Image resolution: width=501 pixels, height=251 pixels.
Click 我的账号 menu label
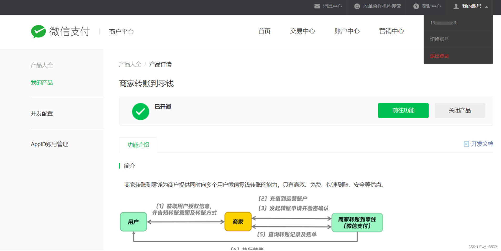coord(471,6)
